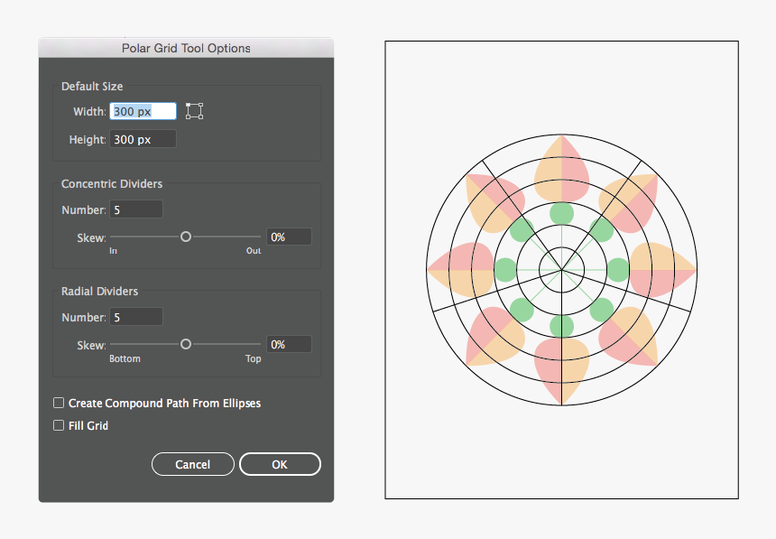Viewport: 776px width, 539px height.
Task: Dismiss the dialog using Cancel
Action: pyautogui.click(x=192, y=464)
